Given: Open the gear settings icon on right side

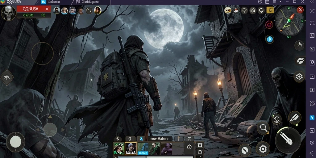Looking at the screenshot, I should point(299,77).
